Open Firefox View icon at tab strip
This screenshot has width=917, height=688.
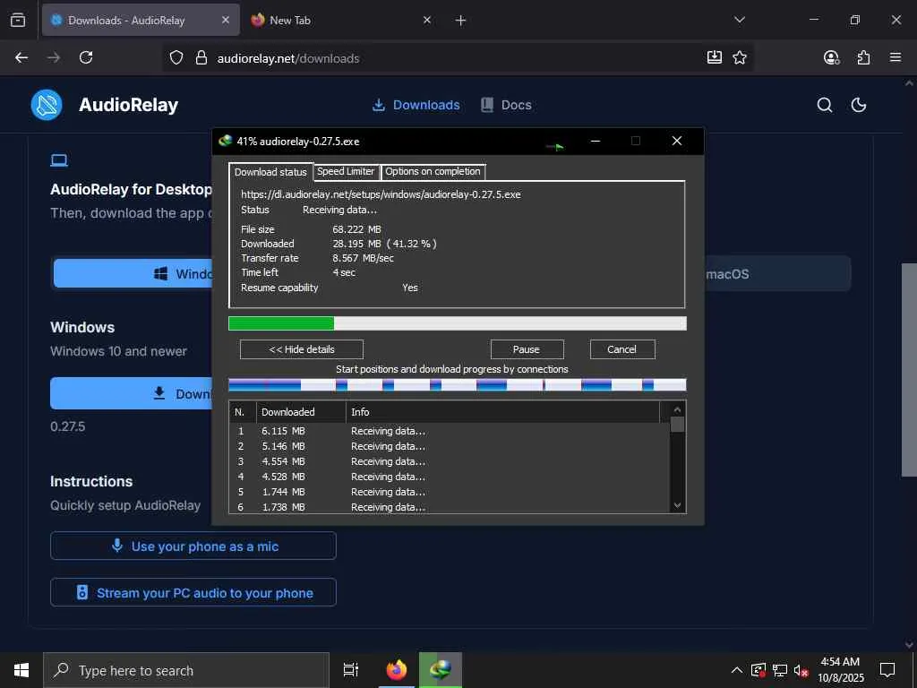point(18,20)
